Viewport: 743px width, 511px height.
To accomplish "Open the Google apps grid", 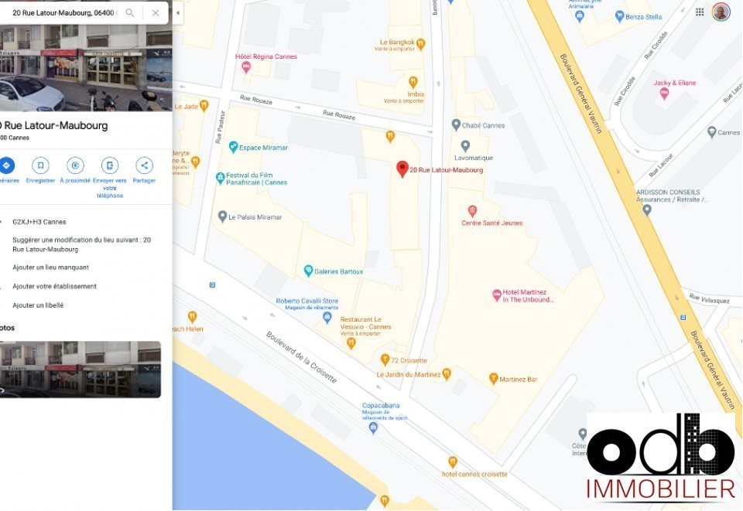I will (700, 12).
